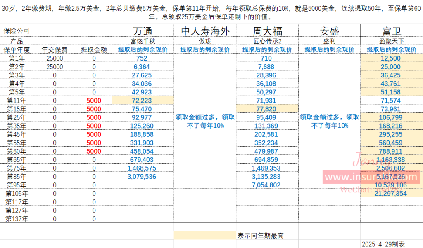Click the value 710 under 周大福
Image resolution: width=423 pixels, height=248 pixels.
point(266,58)
